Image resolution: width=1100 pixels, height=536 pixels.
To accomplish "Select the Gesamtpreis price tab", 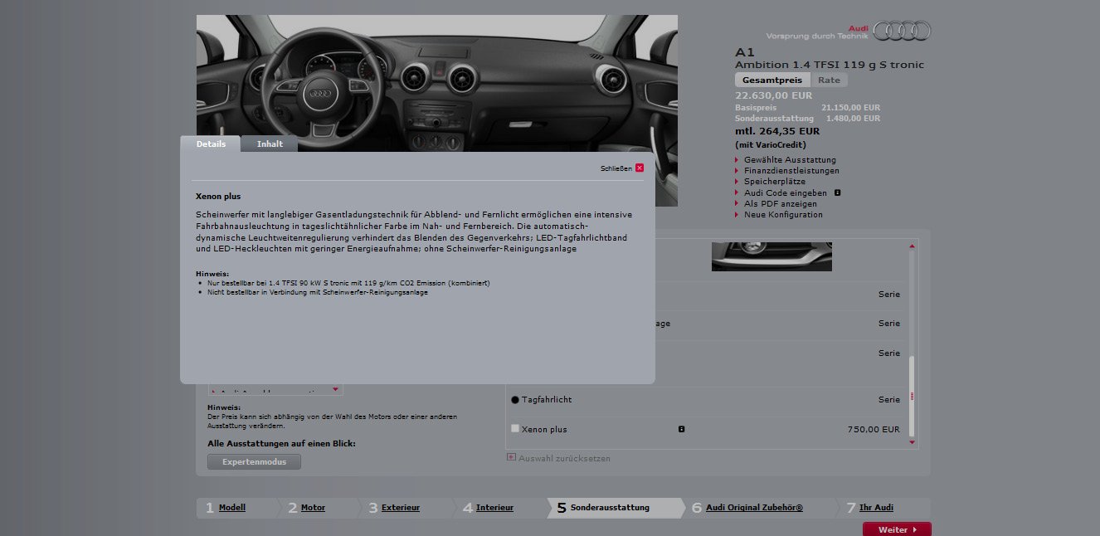I will point(772,80).
